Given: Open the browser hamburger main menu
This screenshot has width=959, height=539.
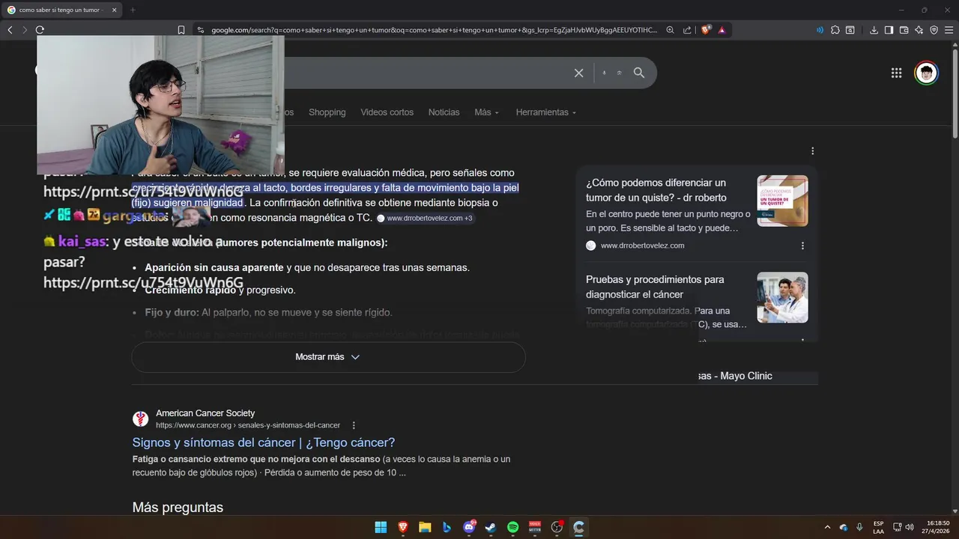Looking at the screenshot, I should point(949,30).
